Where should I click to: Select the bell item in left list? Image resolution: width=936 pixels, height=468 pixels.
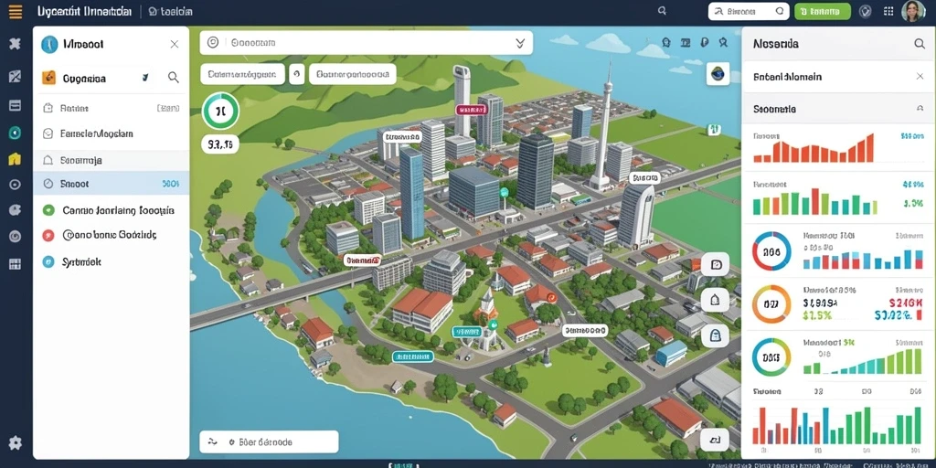[x=111, y=160]
